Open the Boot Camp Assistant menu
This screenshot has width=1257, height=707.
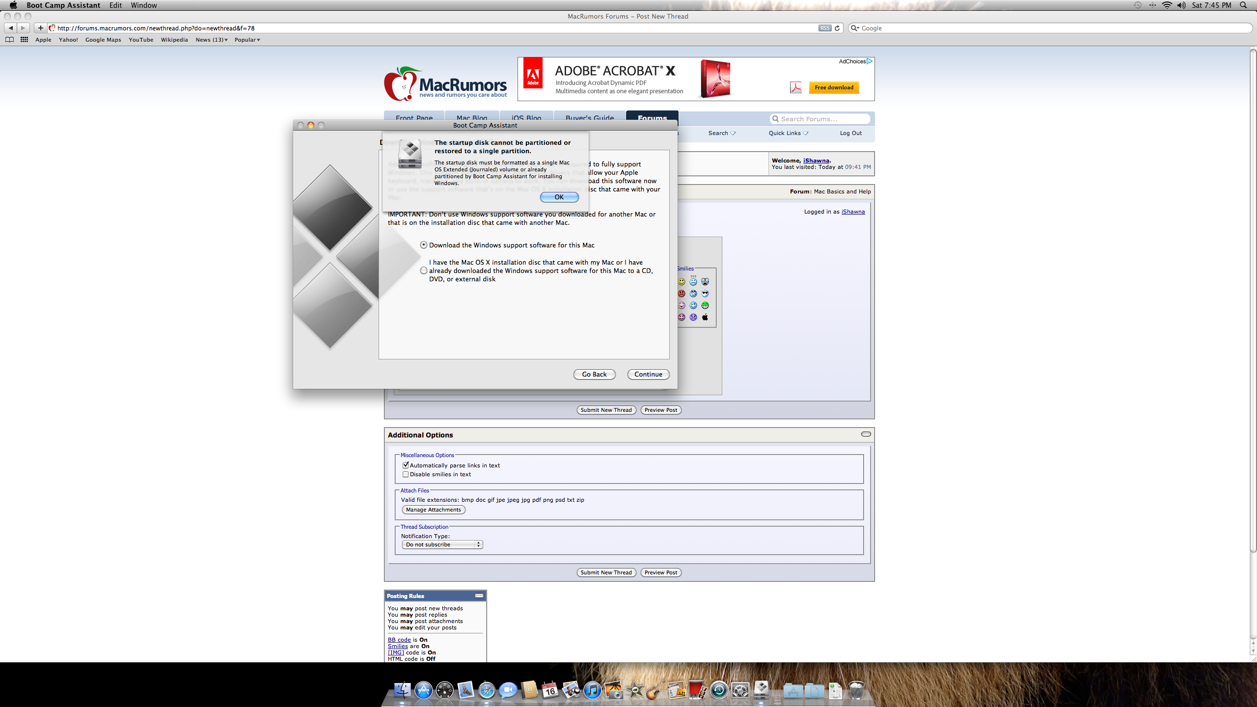(63, 5)
